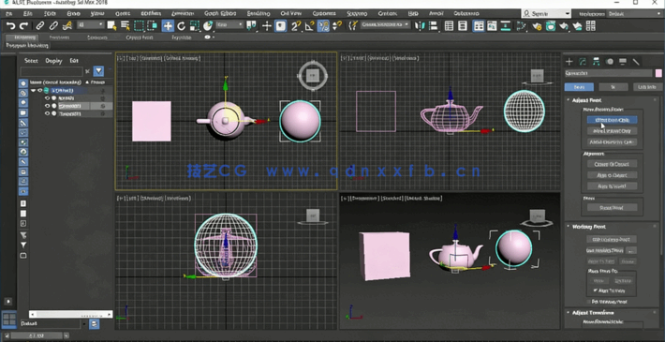Screen dimensions: 665x342
Task: Select the Unlink Selection tool
Action: click(x=53, y=26)
